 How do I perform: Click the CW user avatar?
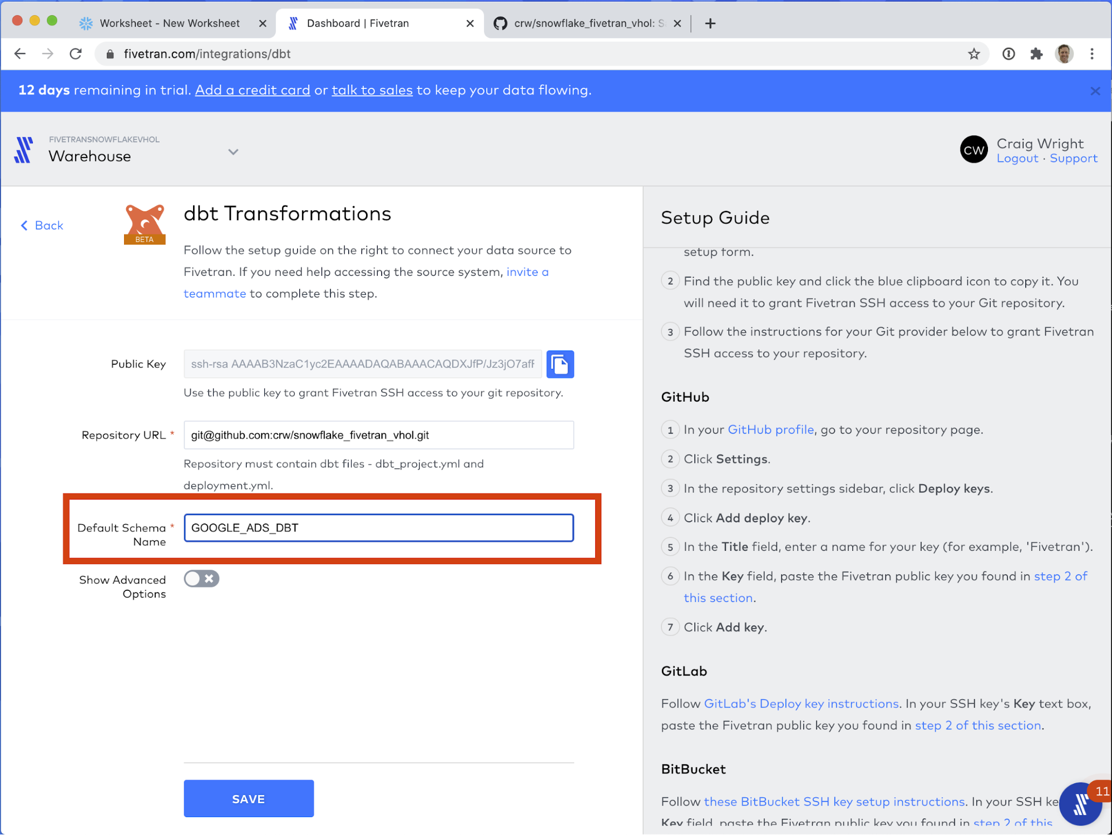pos(973,150)
